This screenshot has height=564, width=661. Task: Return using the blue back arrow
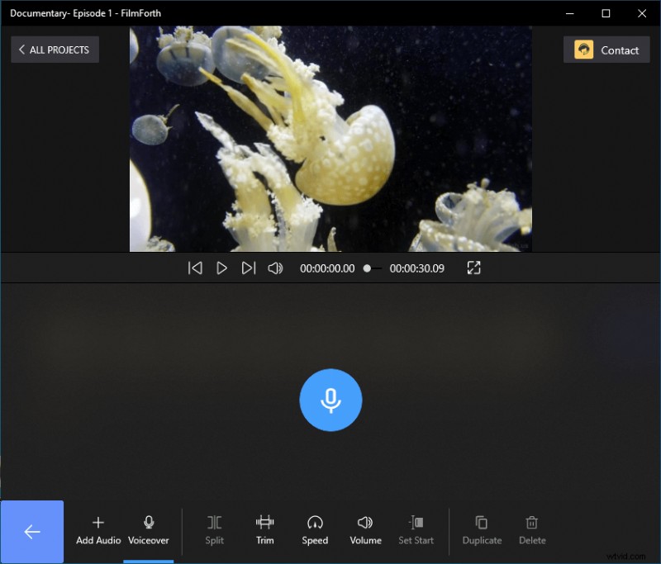[x=32, y=532]
